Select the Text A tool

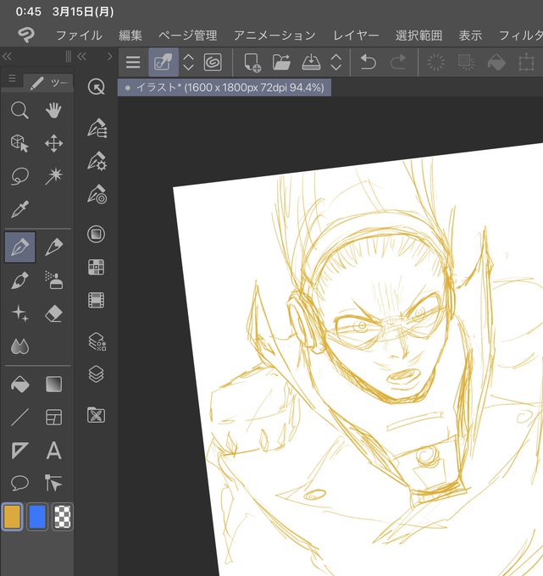pos(53,451)
